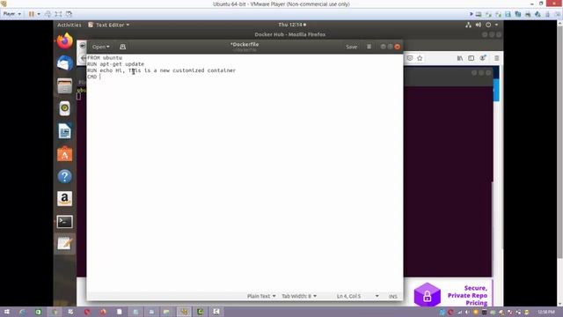Open Firefox Pocket save icon
Image resolution: width=563 pixels, height=317 pixels.
pos(410,58)
